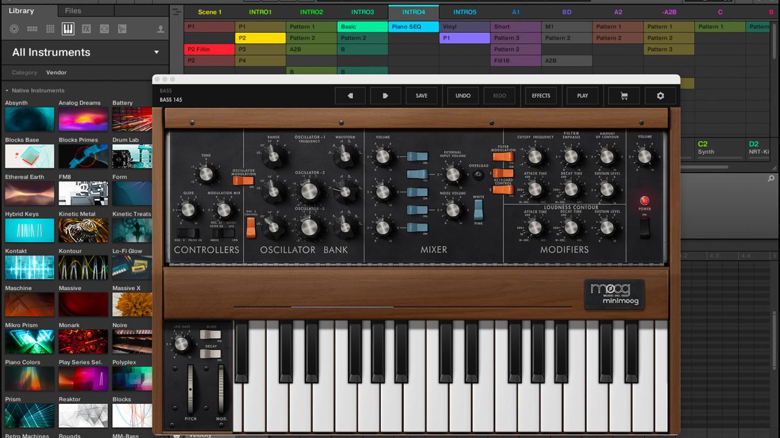Open the user content icon in Library
Screen dimensions: 780x438
pyautogui.click(x=161, y=29)
